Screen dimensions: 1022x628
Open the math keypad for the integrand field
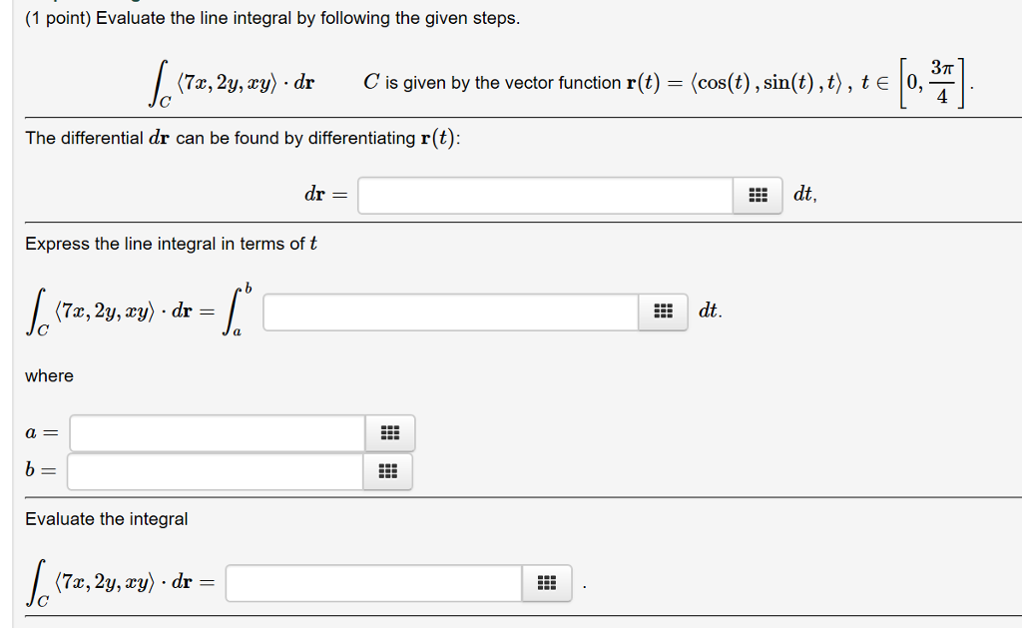click(x=666, y=312)
